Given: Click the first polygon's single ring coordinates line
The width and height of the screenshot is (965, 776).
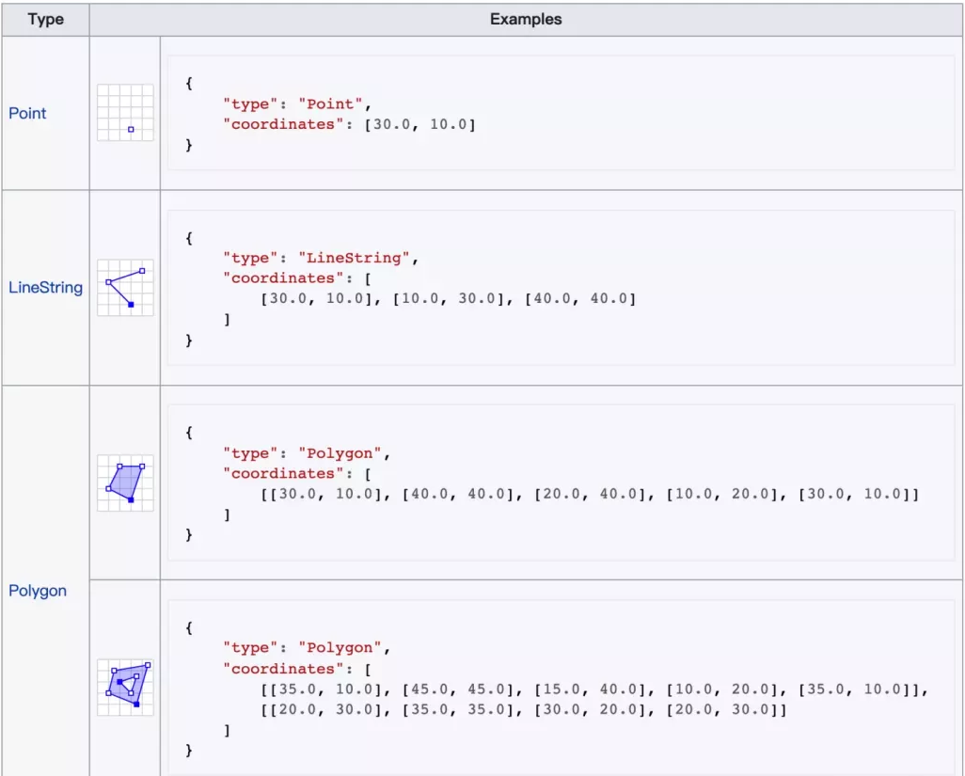Looking at the screenshot, I should 590,494.
